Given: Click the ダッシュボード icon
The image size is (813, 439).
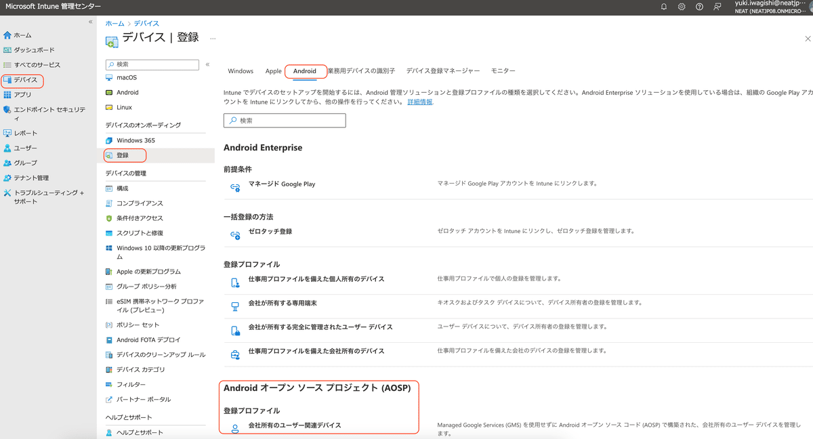Looking at the screenshot, I should (x=7, y=50).
